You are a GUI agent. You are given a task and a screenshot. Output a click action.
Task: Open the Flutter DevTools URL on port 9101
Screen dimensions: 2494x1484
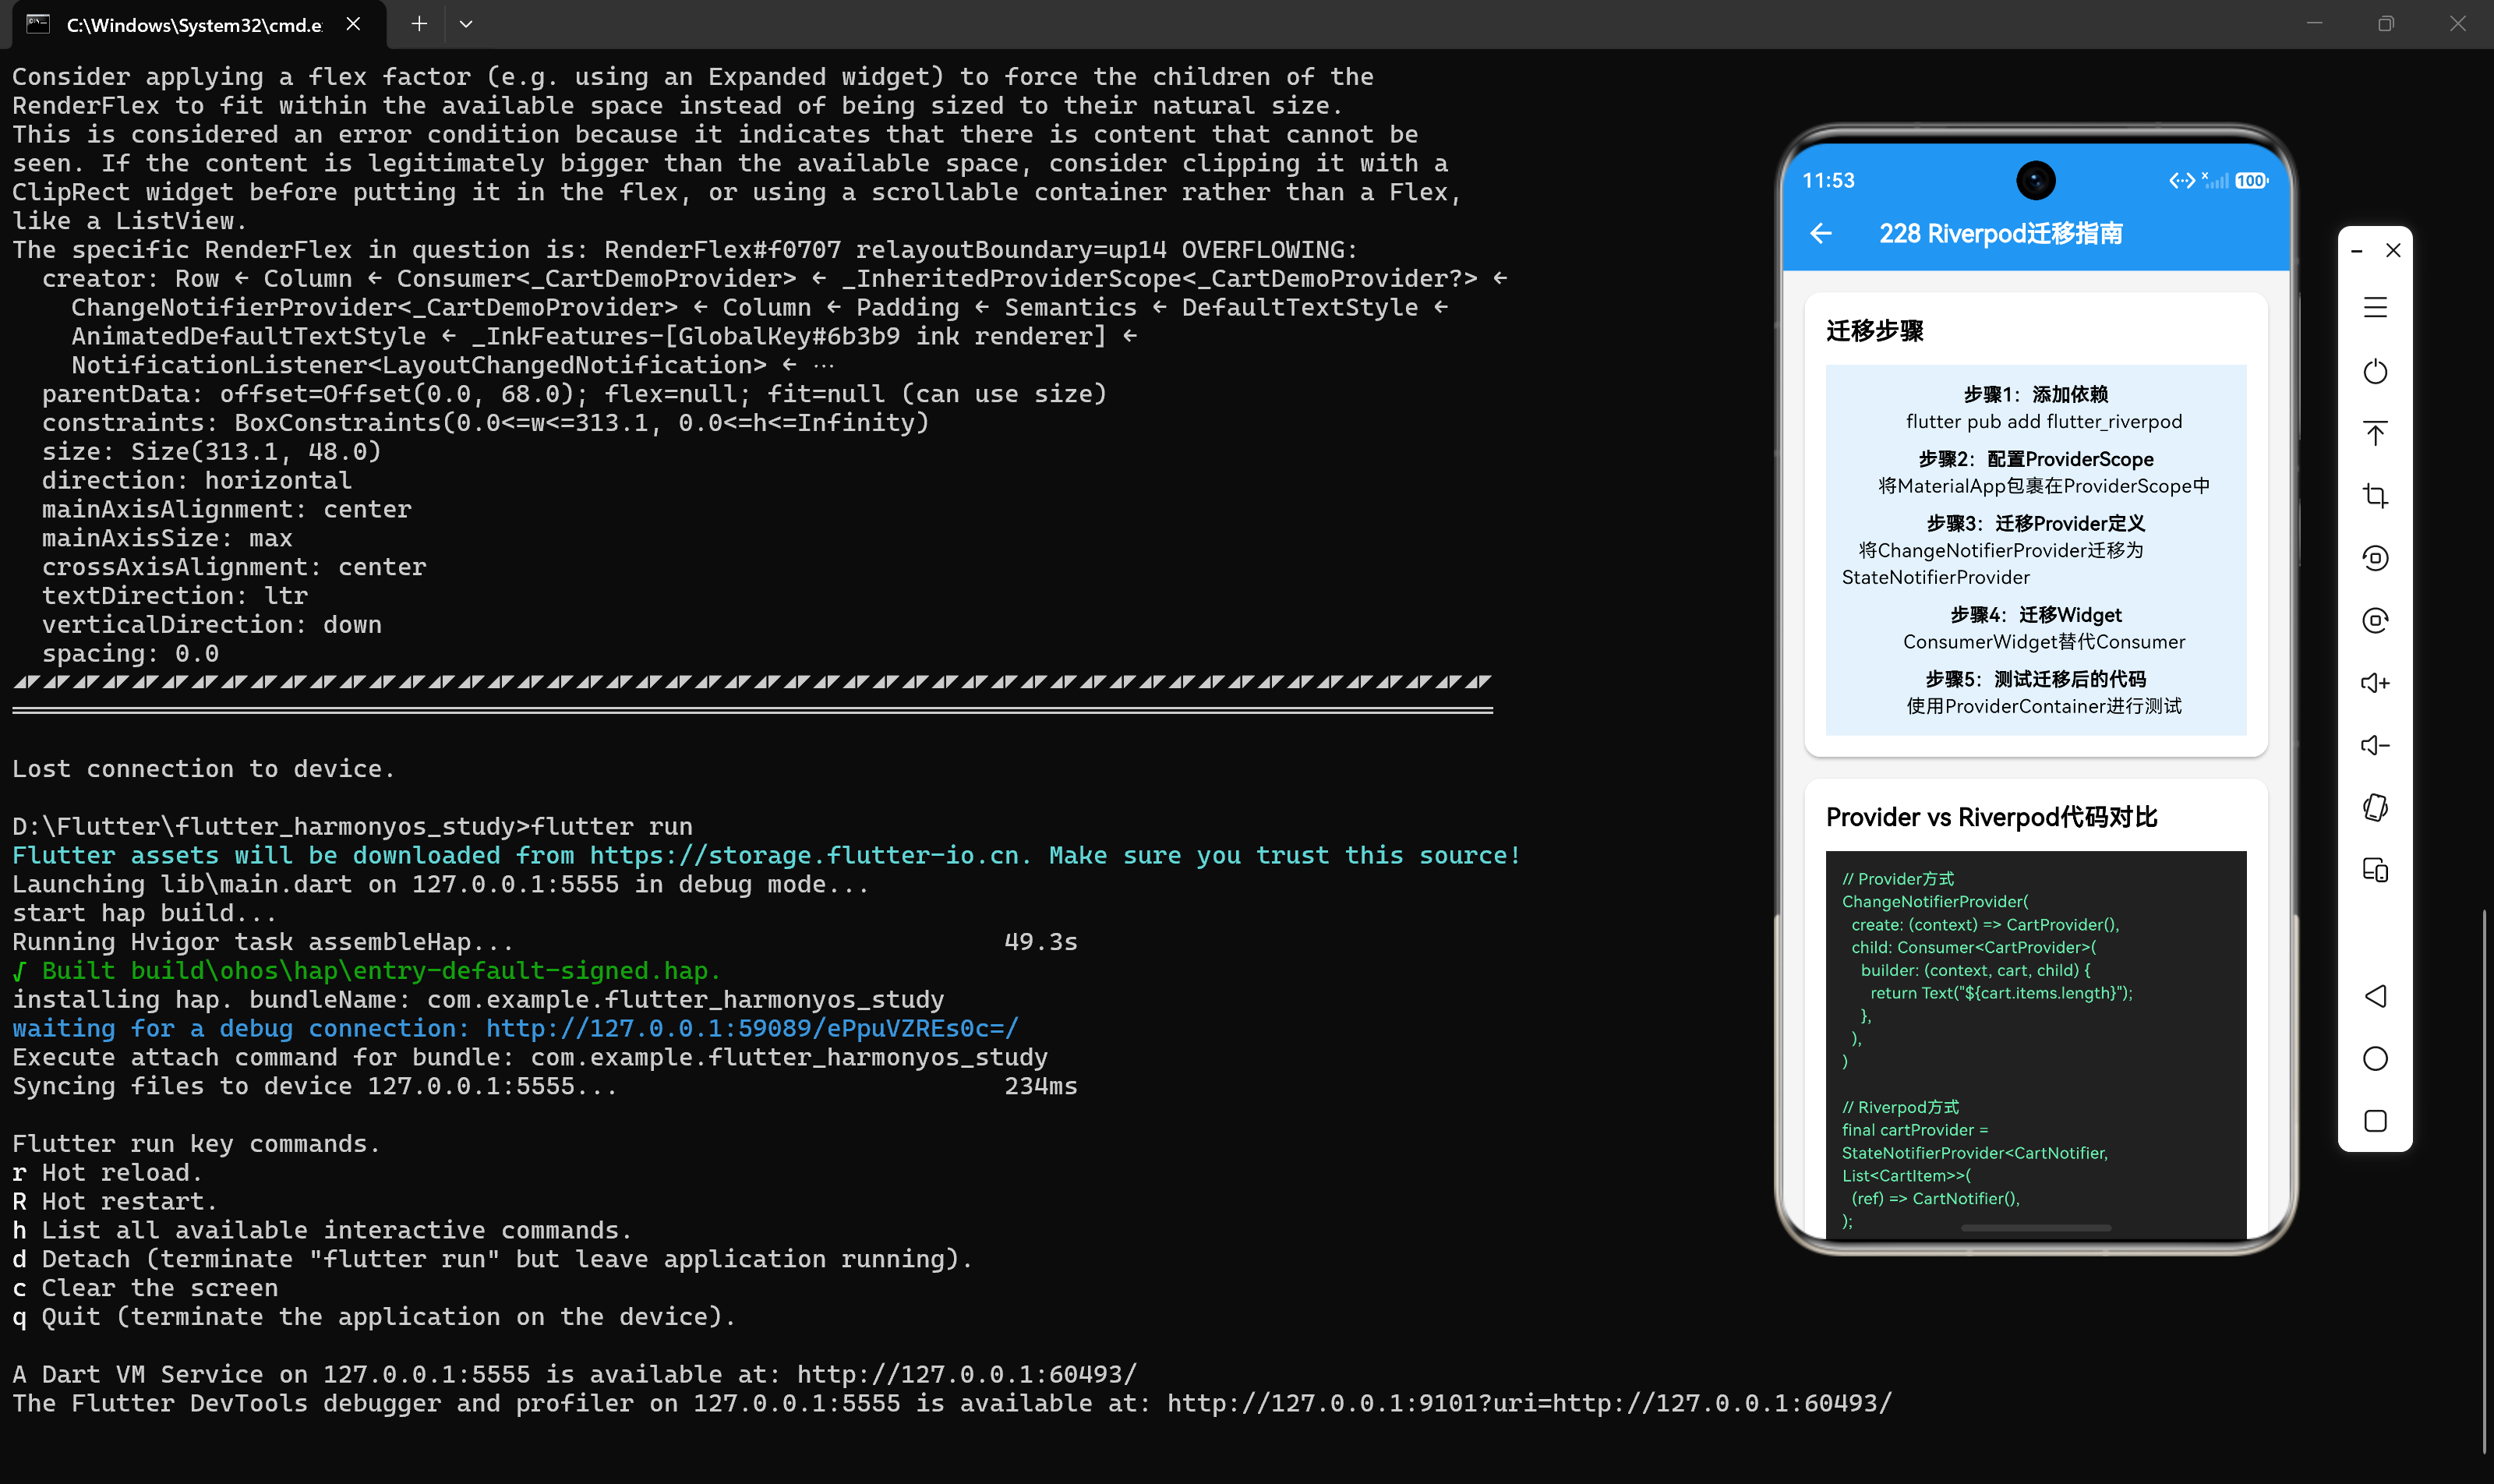click(1530, 1404)
